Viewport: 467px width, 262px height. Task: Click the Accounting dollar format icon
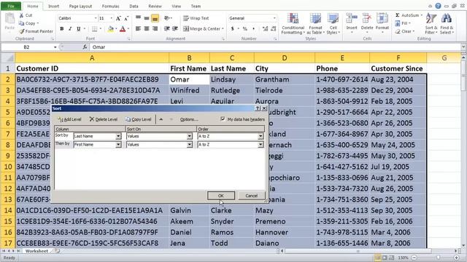pyautogui.click(x=232, y=29)
